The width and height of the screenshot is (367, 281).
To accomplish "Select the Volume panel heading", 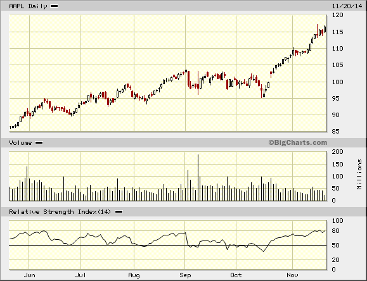I will point(20,142).
